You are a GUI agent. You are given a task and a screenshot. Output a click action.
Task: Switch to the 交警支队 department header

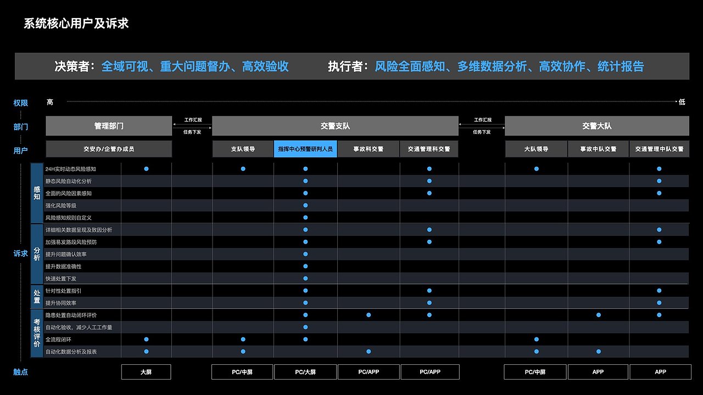pos(335,126)
